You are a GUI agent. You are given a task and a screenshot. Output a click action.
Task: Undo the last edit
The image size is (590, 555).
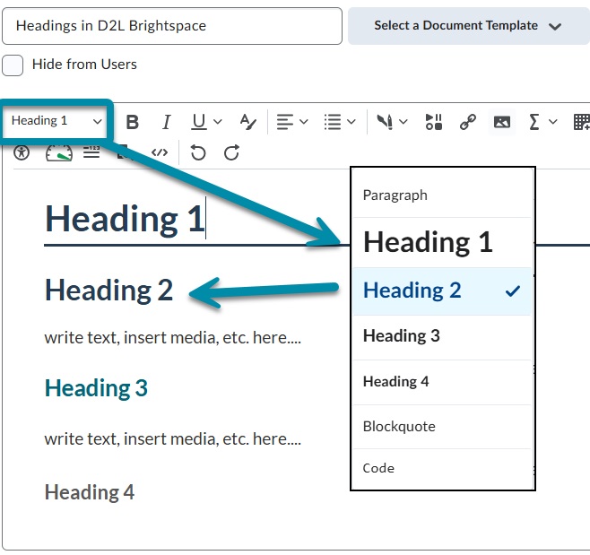[198, 152]
